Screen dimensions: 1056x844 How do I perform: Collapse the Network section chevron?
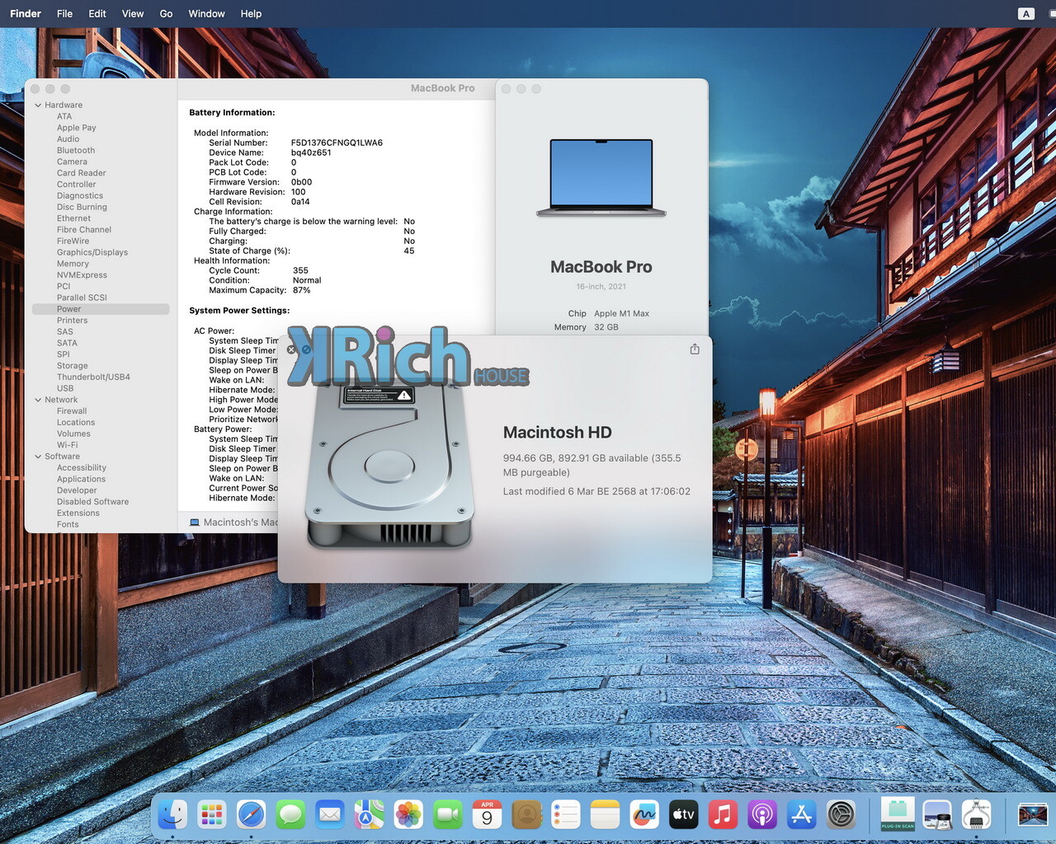coord(38,400)
